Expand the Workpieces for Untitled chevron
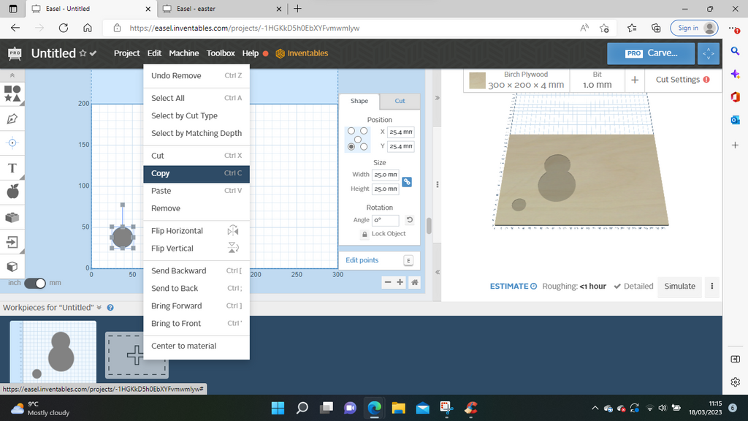Viewport: 748px width, 421px height. click(99, 308)
